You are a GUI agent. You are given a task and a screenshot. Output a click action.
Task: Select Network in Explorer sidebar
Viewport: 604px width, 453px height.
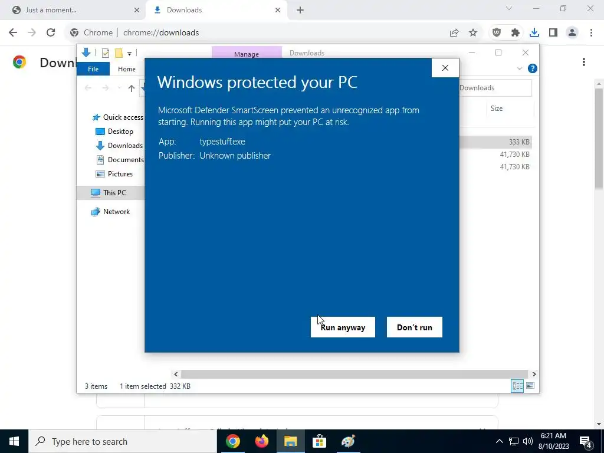pyautogui.click(x=116, y=212)
